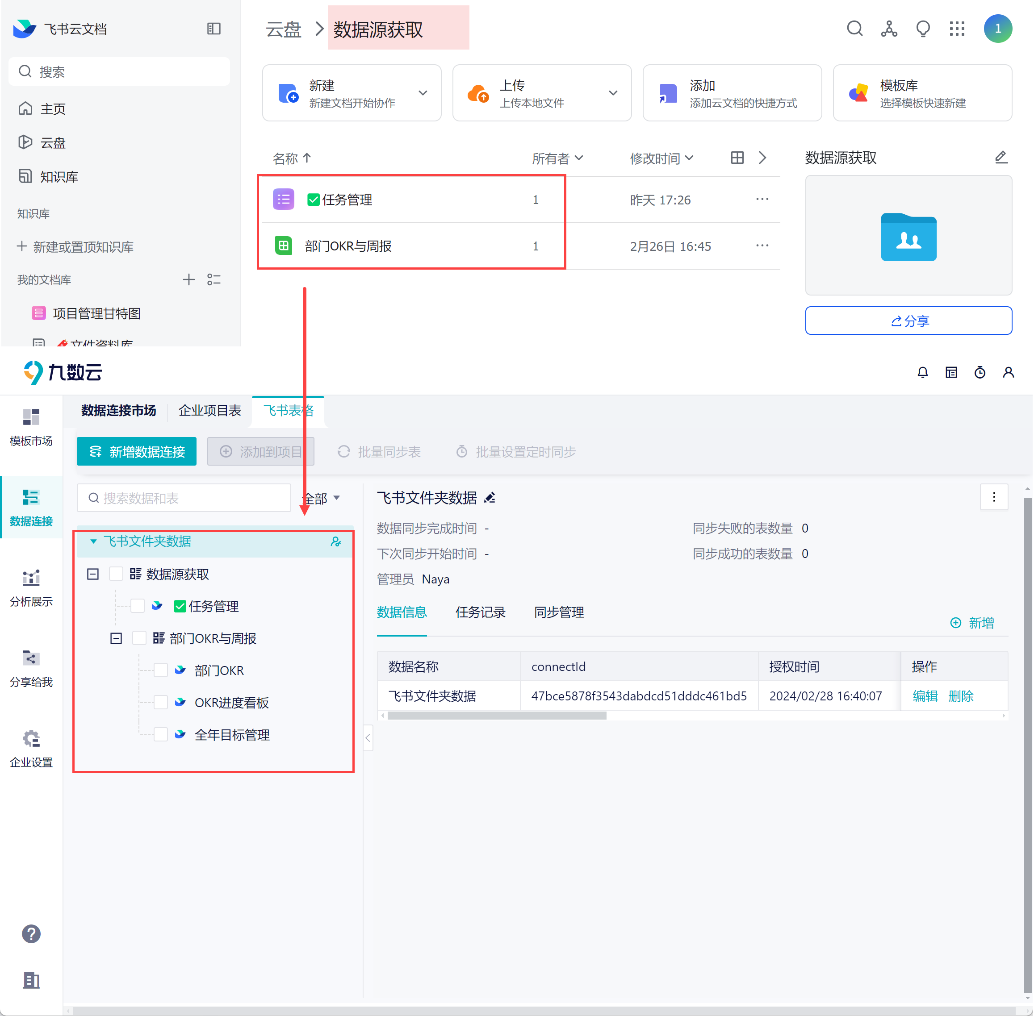1034x1016 pixels.
Task: Click notification bell in 九数云 header
Action: point(922,372)
